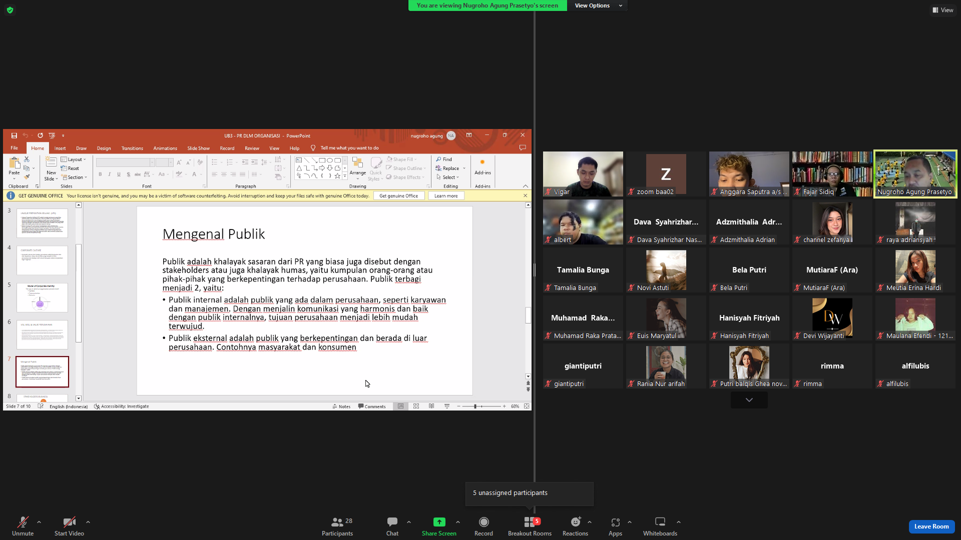Open Add-ins from the ribbon
This screenshot has width=961, height=540.
(483, 167)
